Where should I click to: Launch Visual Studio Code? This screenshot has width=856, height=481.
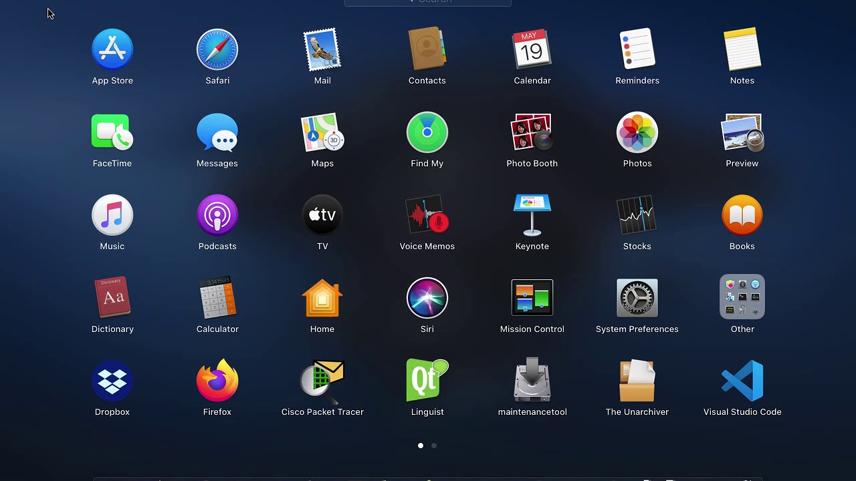(742, 381)
